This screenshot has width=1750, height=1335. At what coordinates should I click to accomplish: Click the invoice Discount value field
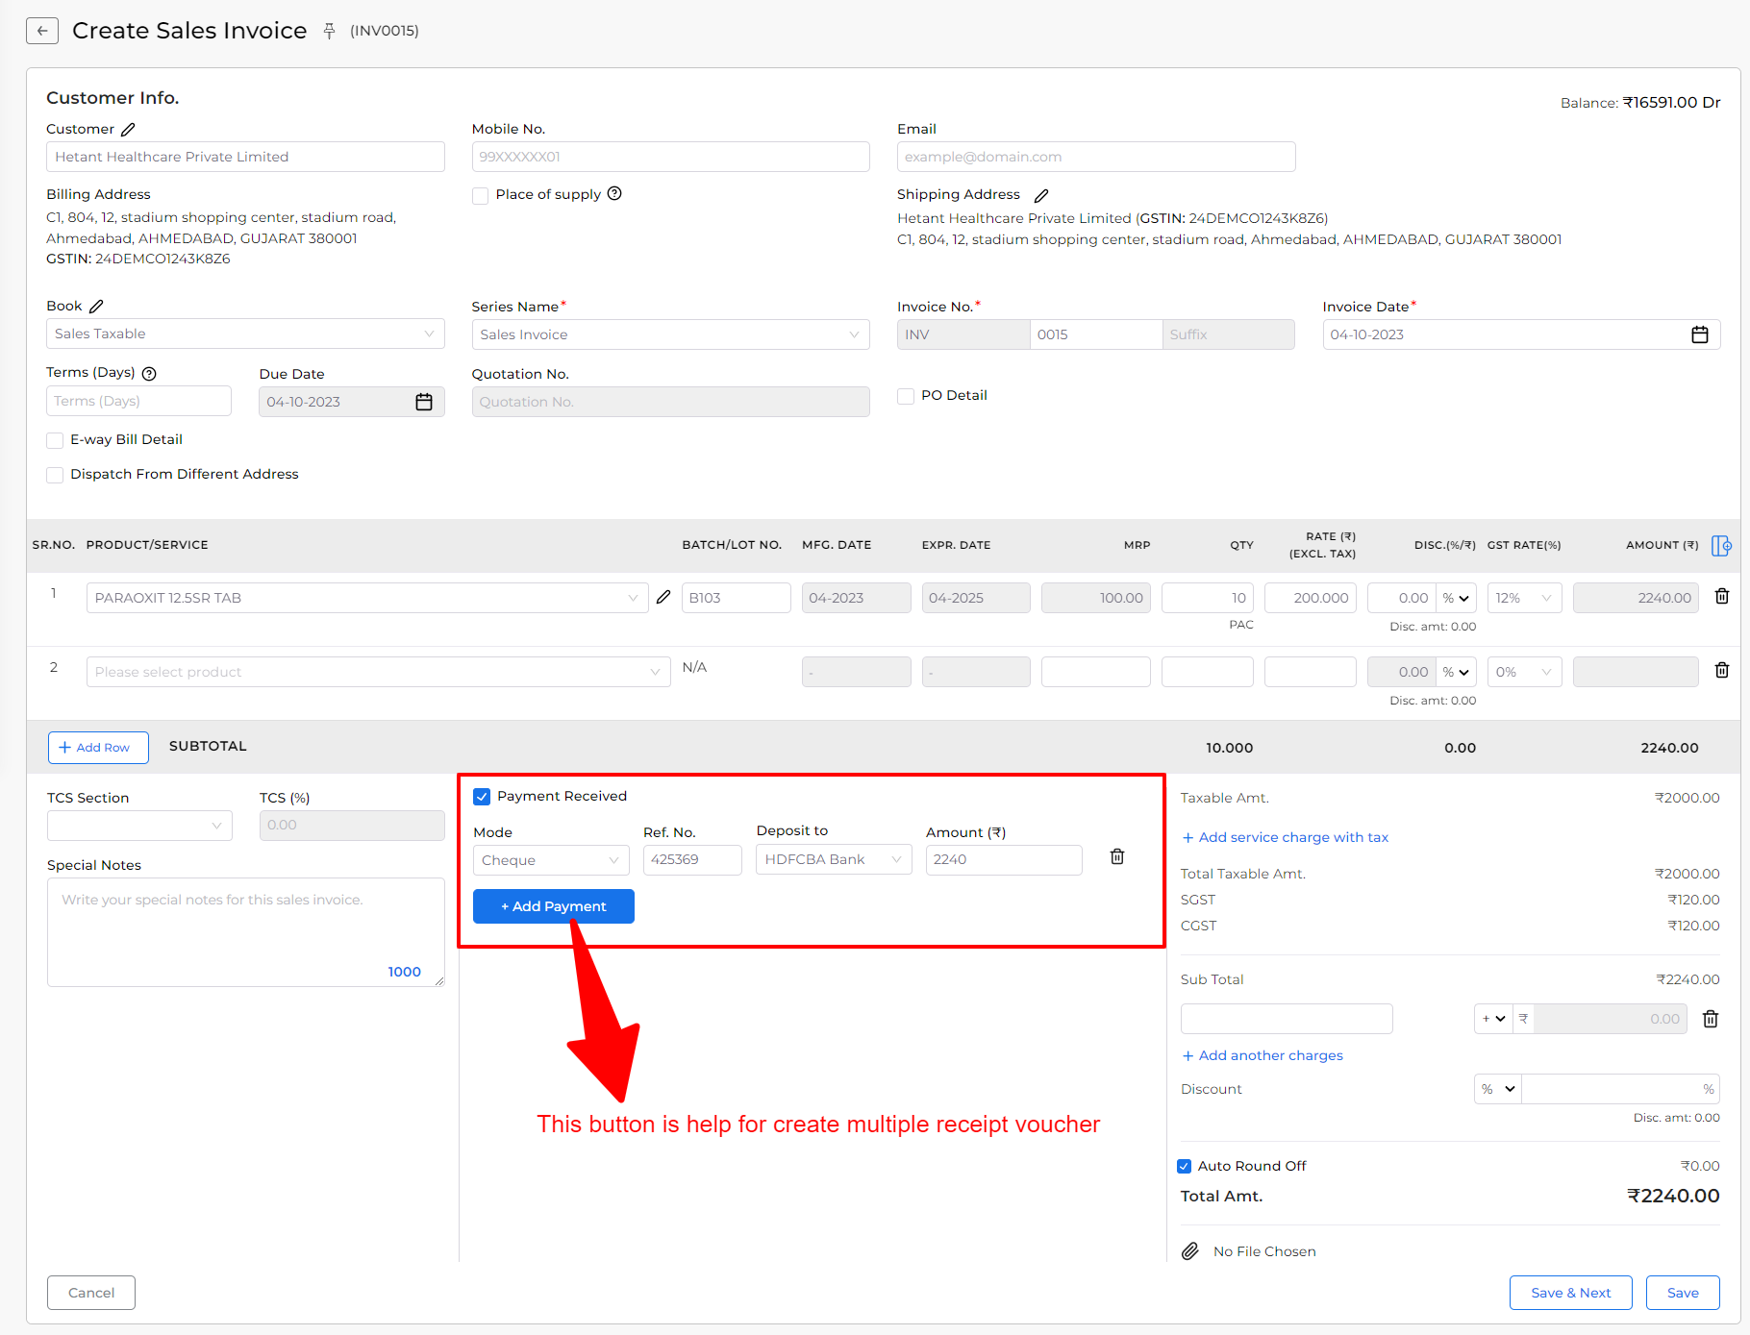(x=1621, y=1089)
